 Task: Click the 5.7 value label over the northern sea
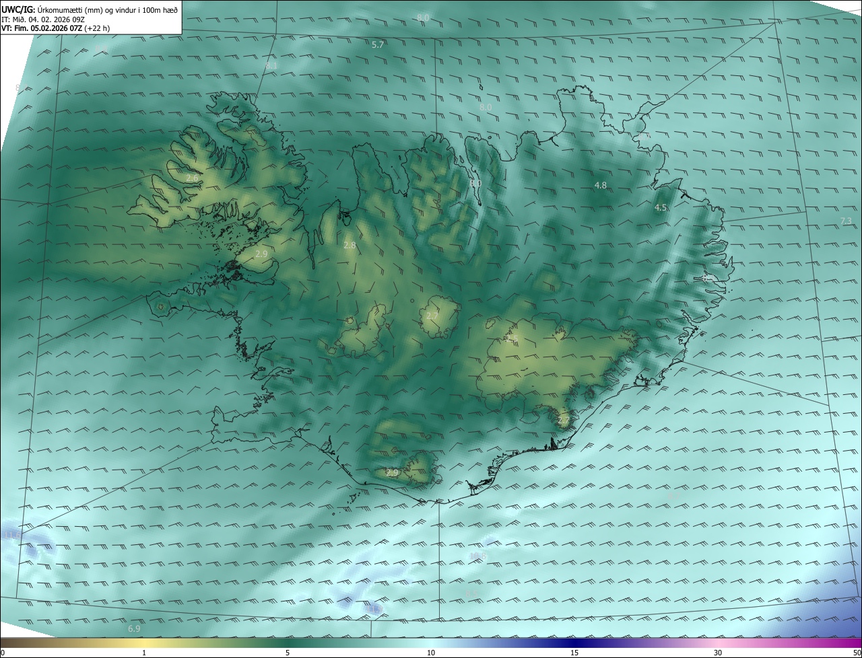(378, 44)
